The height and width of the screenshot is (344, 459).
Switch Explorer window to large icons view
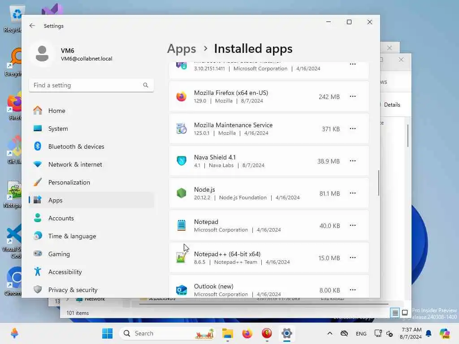405,313
